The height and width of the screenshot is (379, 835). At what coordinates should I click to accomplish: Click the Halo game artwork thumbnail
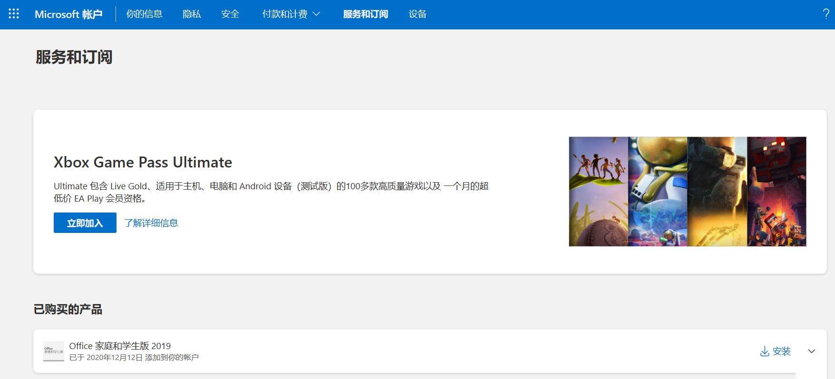click(x=717, y=192)
